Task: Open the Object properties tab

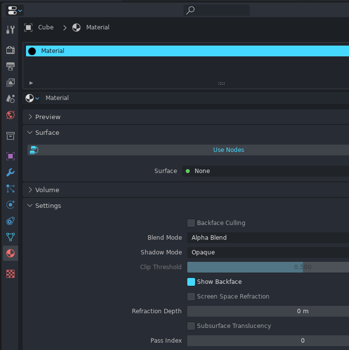Action: tap(10, 156)
